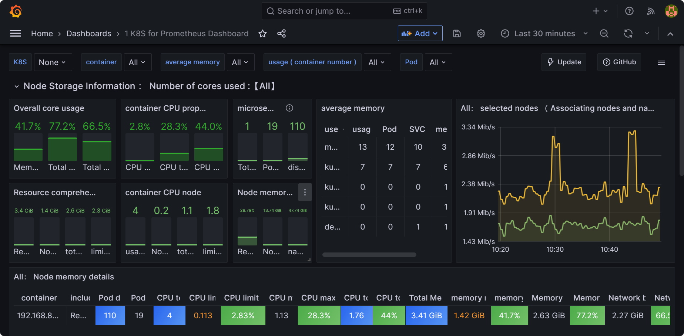Click the 2.83% CPU limit cell
This screenshot has width=684, height=336.
243,316
